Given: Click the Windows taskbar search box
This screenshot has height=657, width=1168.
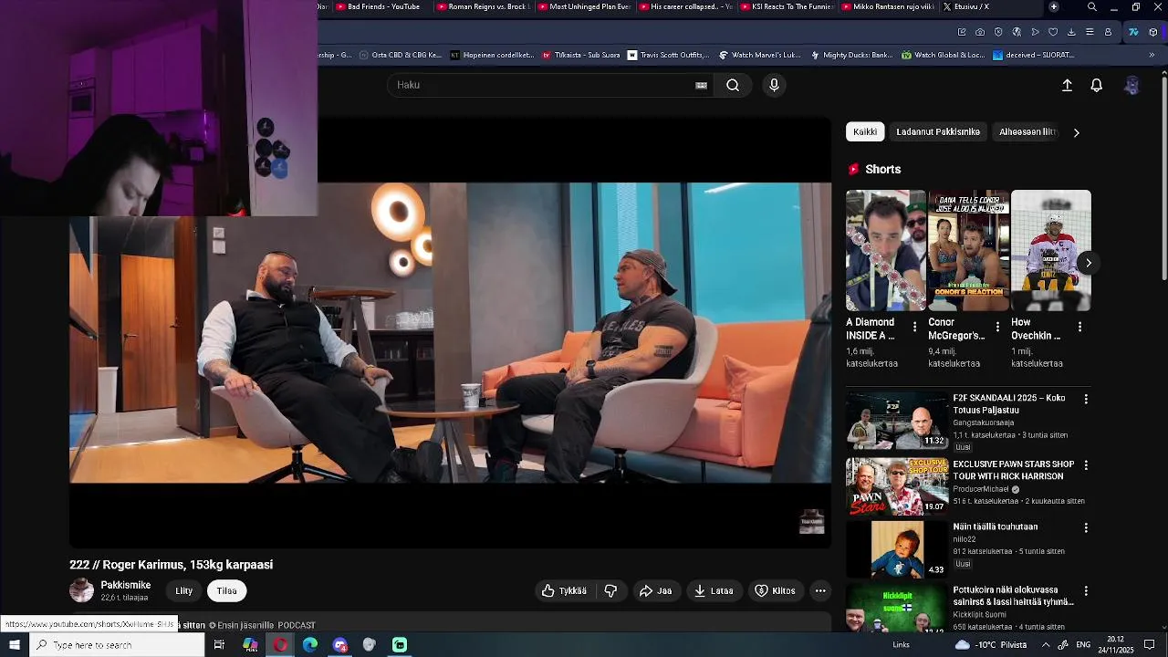Looking at the screenshot, I should (117, 645).
